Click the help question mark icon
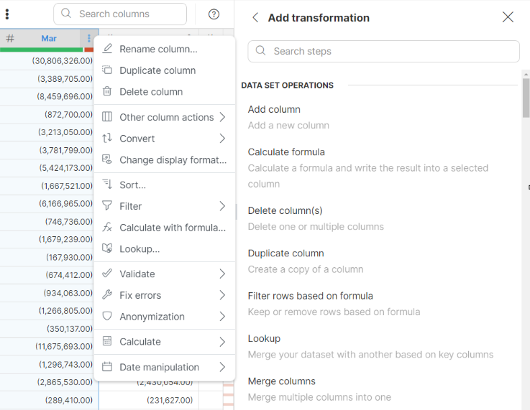Viewport: 530px width, 410px height. (214, 14)
